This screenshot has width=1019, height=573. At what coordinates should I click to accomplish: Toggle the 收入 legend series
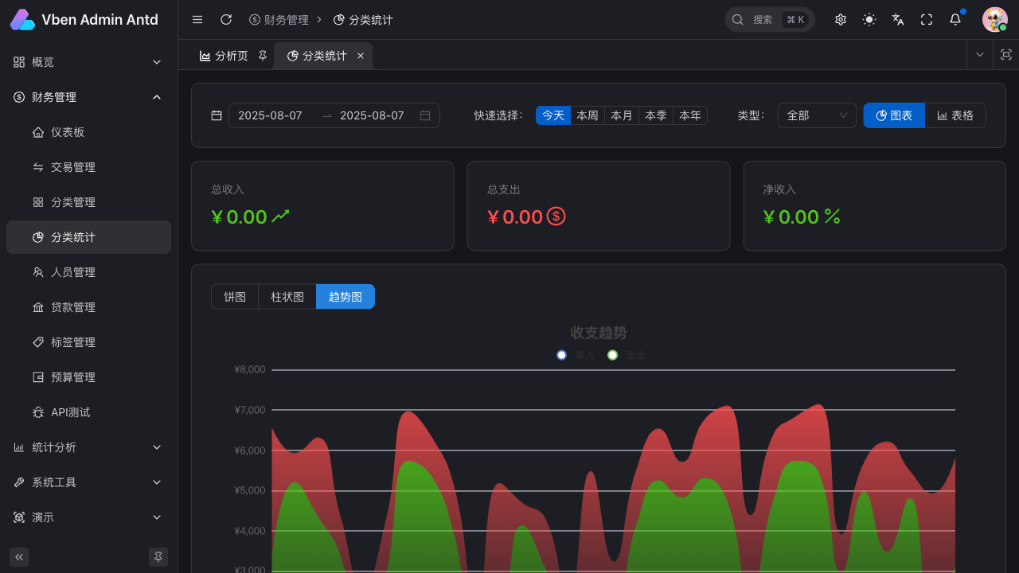(576, 355)
